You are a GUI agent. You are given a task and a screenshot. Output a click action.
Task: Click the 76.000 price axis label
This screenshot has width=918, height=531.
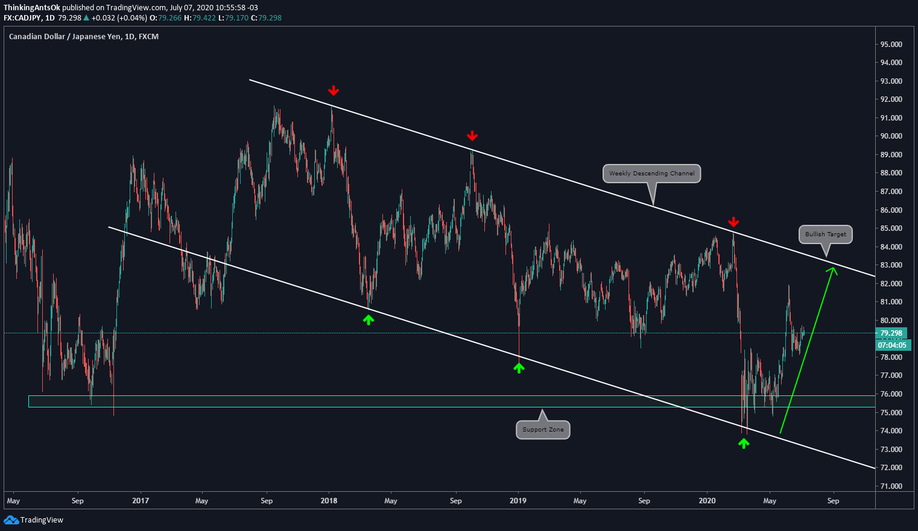891,394
